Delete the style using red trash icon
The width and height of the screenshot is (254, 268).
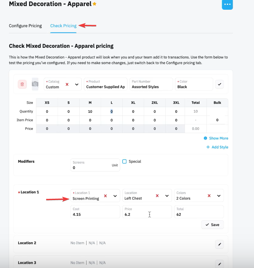22,84
